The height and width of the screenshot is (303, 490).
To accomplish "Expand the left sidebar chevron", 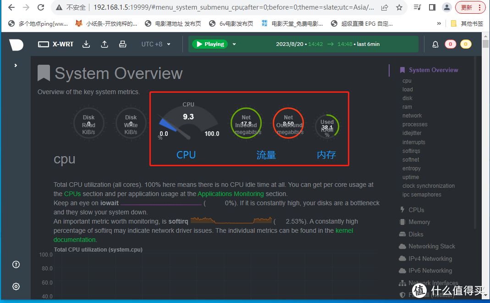I will pos(16,66).
